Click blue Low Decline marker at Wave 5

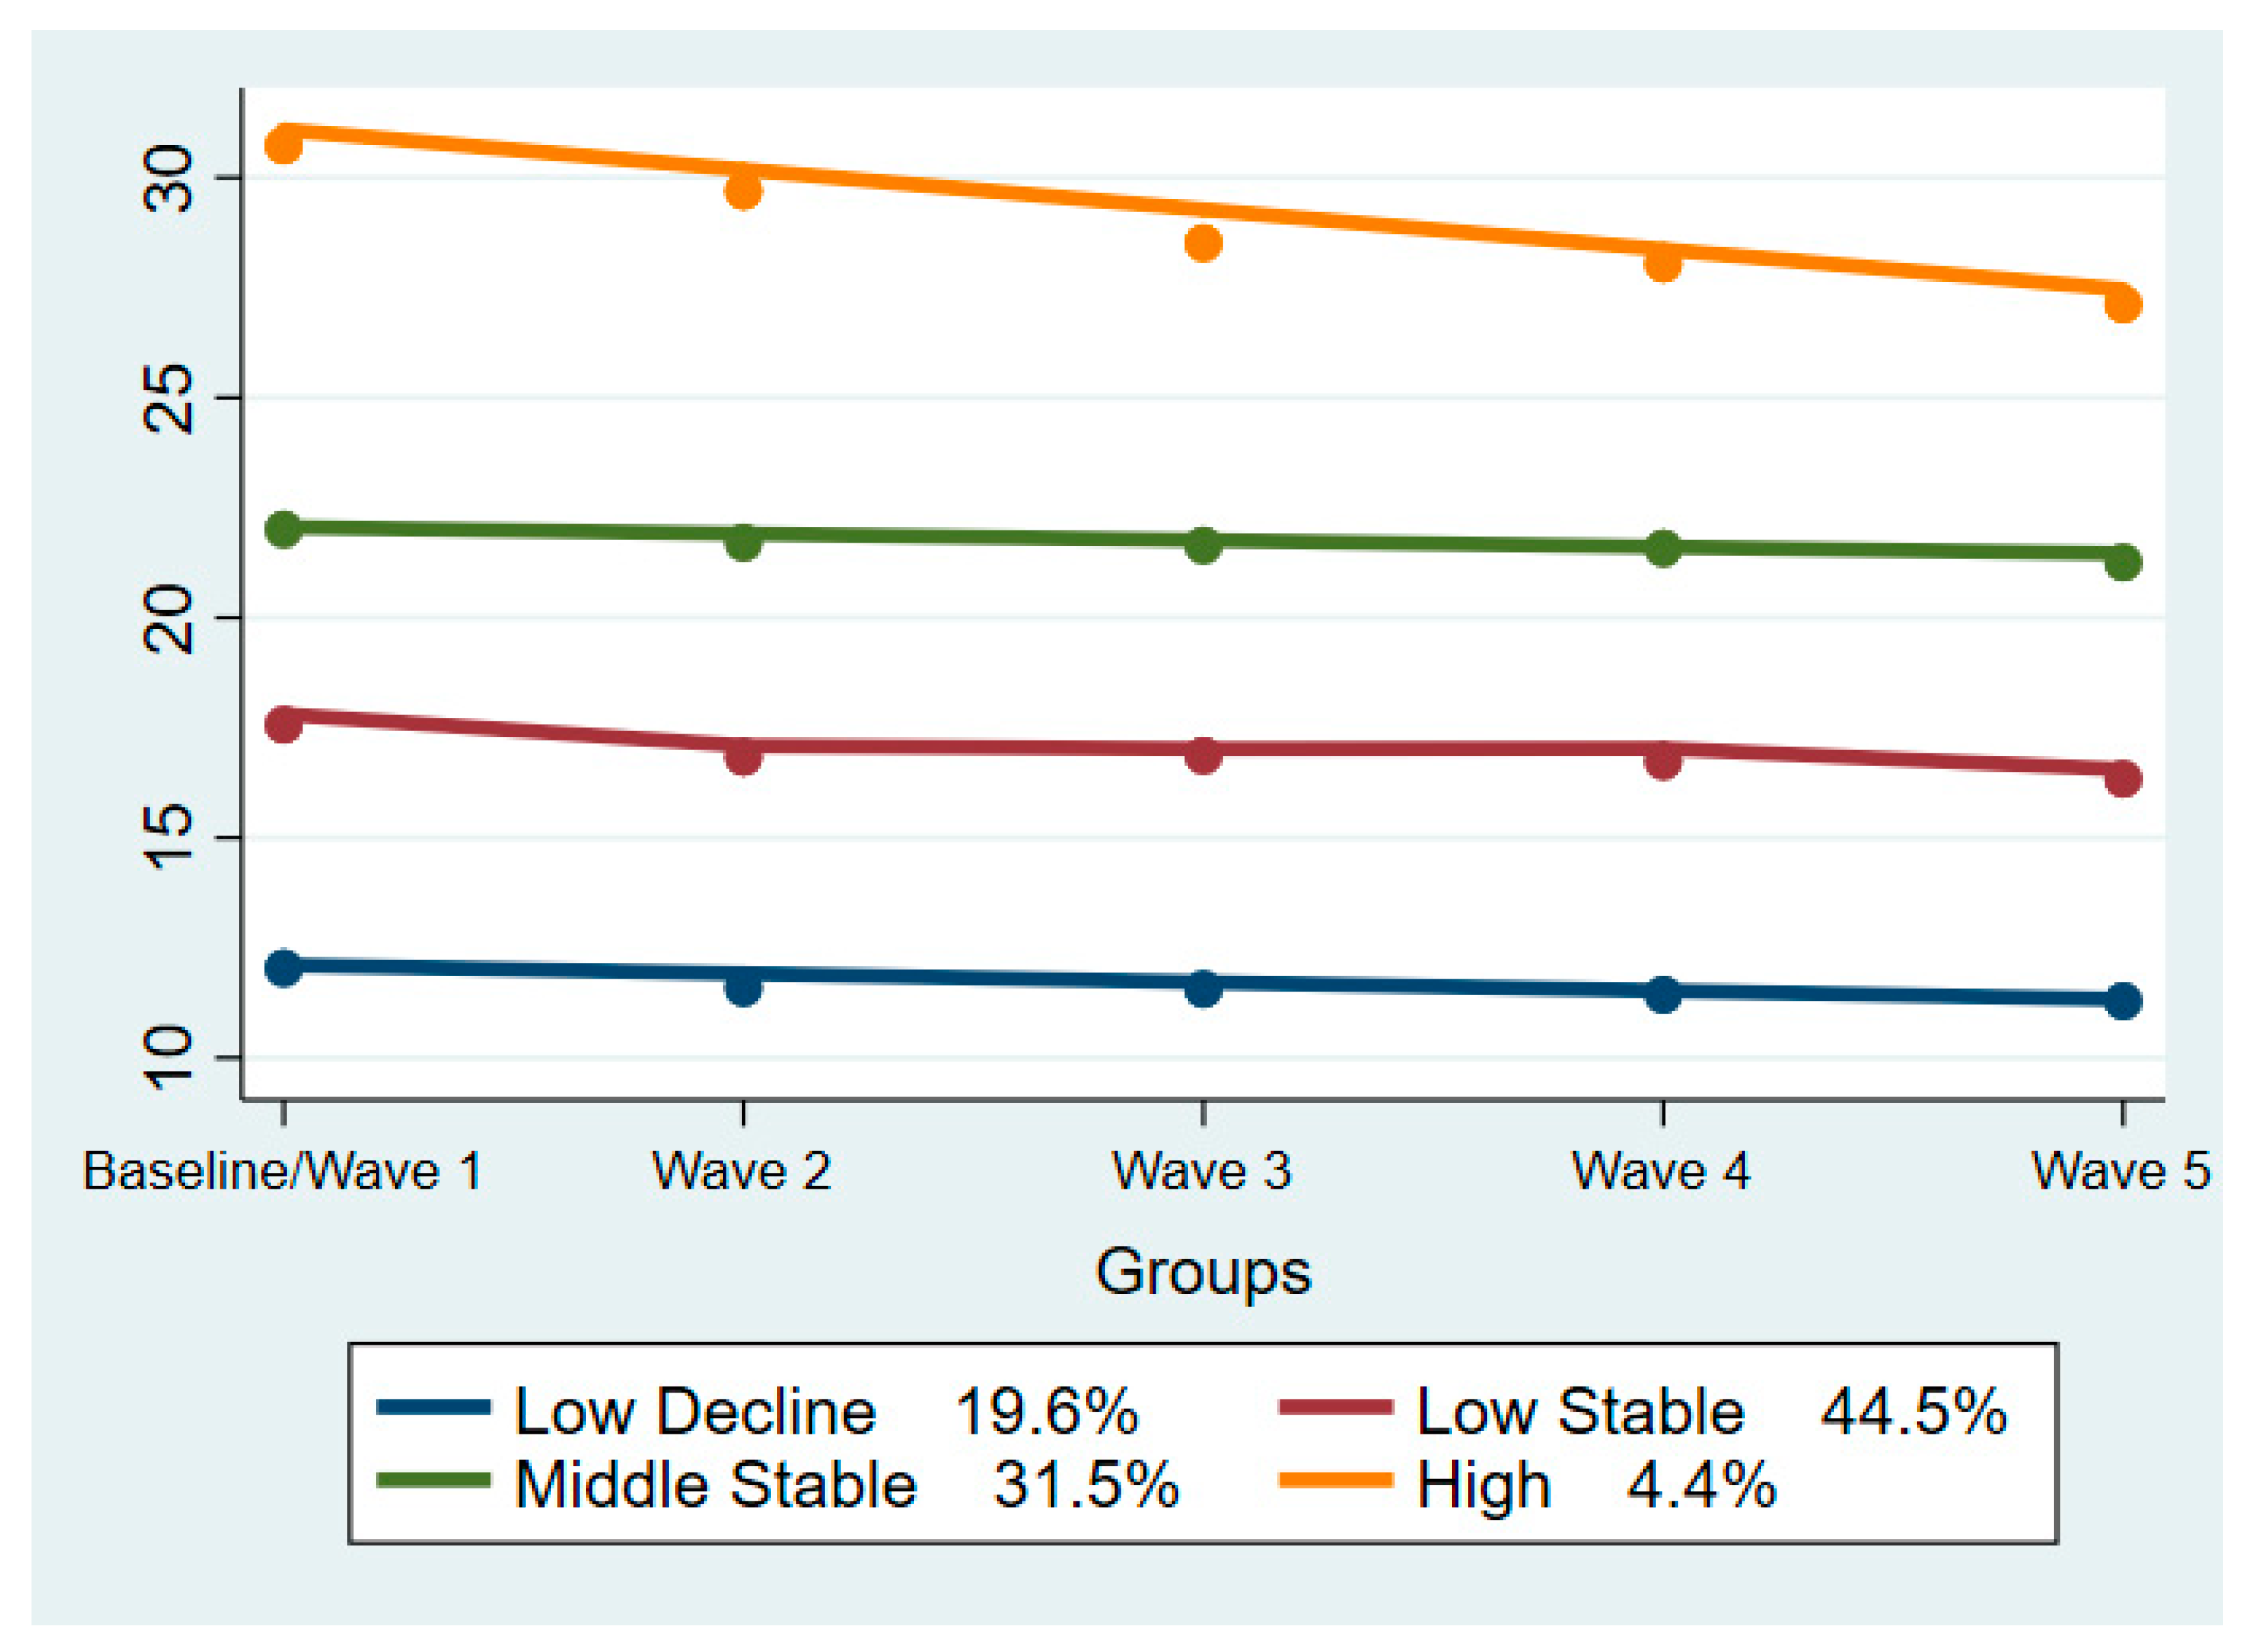click(x=2122, y=1000)
